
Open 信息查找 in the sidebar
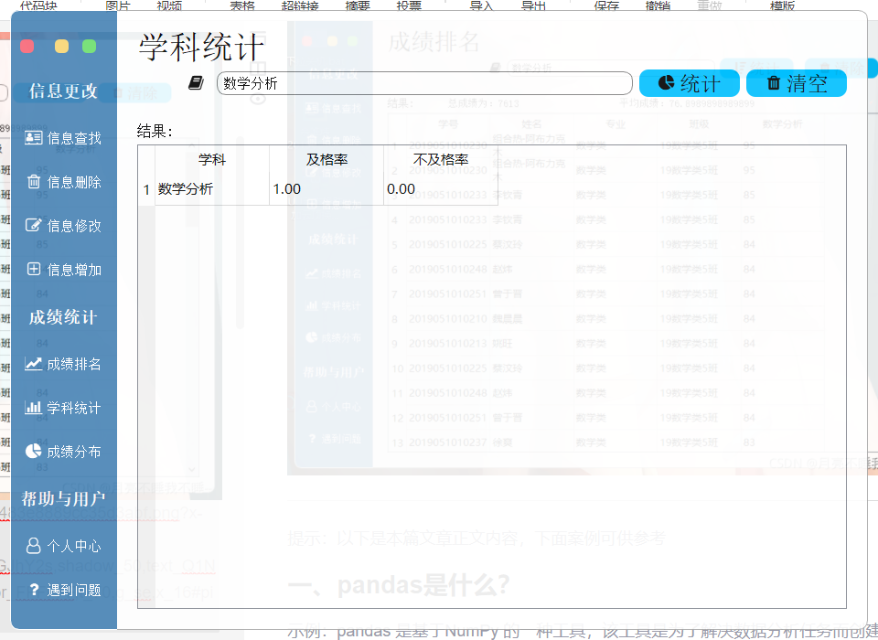[x=63, y=138]
